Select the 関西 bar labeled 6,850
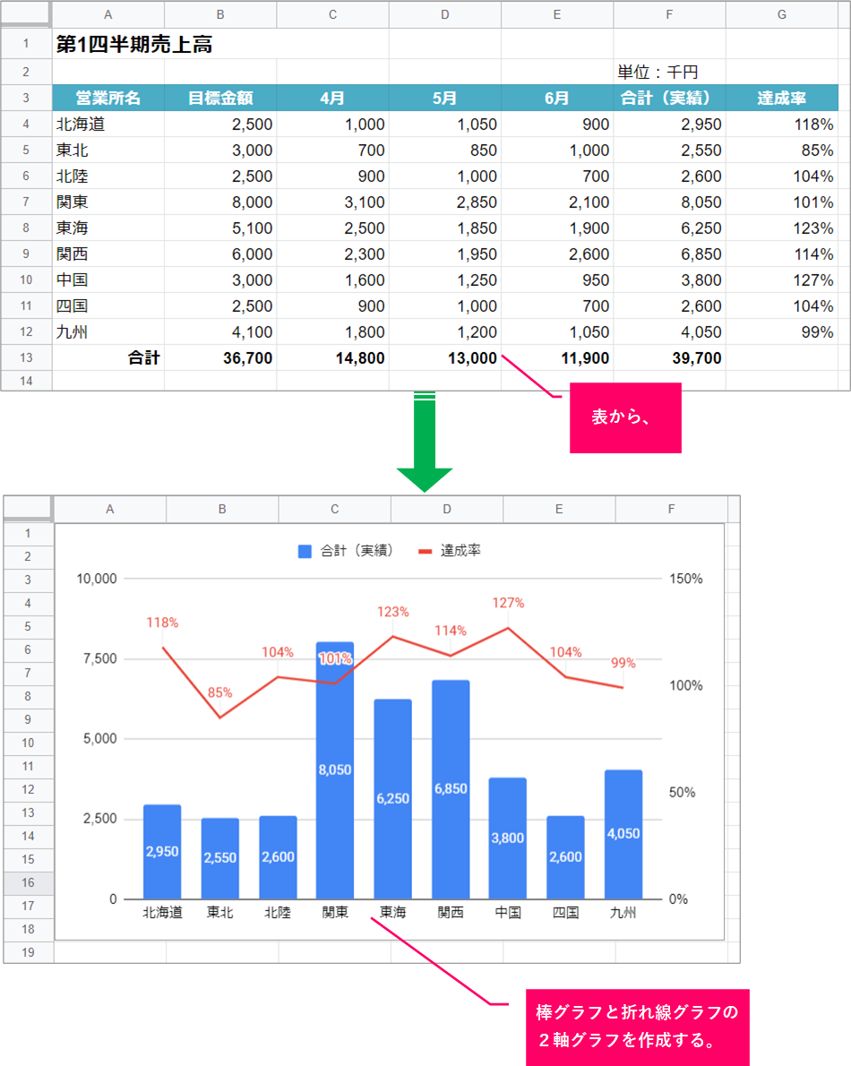The width and height of the screenshot is (851, 1066). pos(451,788)
